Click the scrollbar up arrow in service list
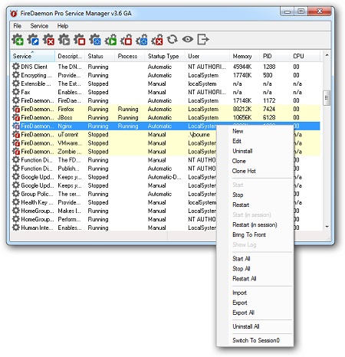This screenshot has width=345, height=357. [x=327, y=55]
